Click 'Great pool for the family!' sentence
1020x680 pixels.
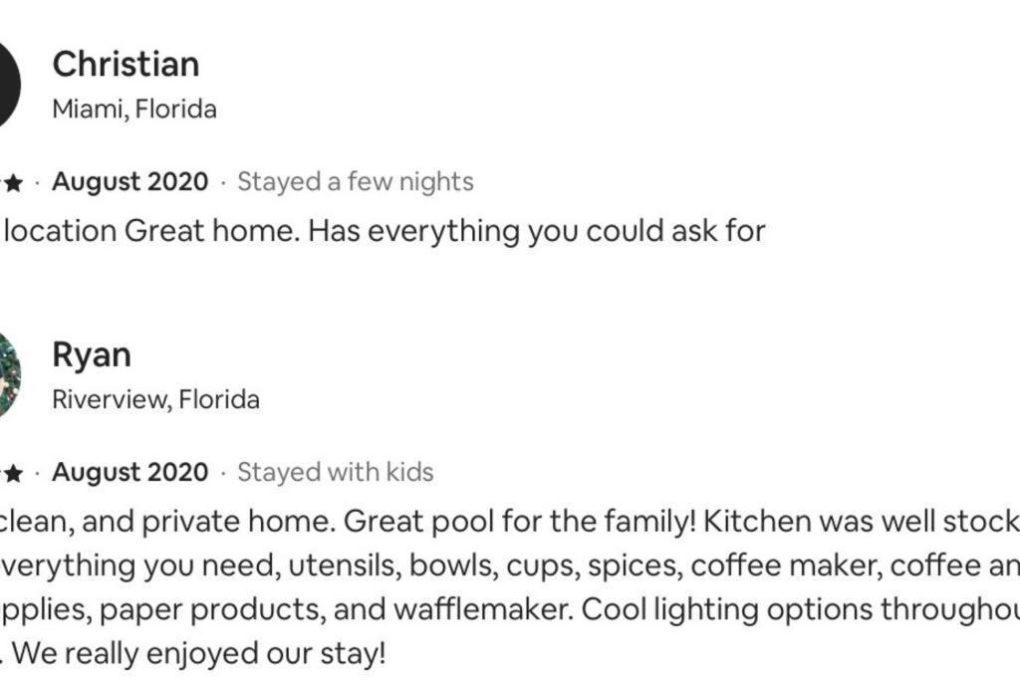pyautogui.click(x=520, y=522)
